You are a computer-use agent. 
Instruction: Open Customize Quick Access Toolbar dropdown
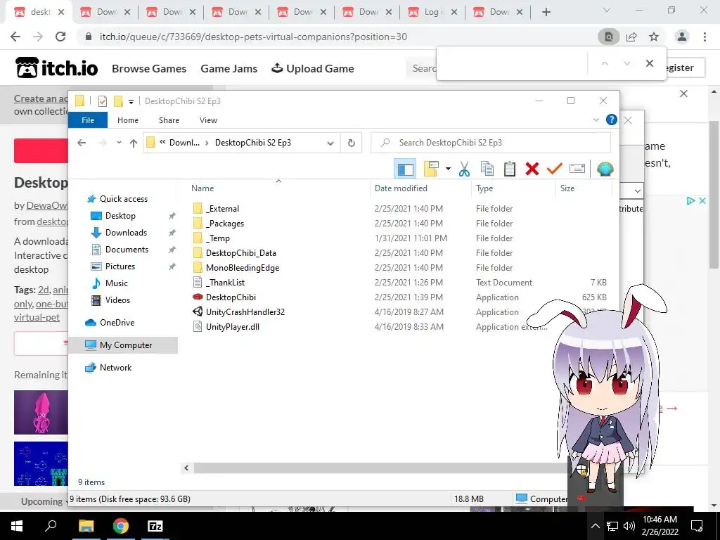tap(131, 101)
